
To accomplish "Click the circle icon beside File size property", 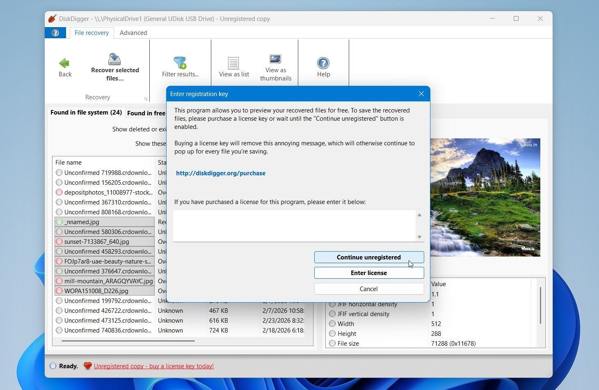I will point(332,343).
